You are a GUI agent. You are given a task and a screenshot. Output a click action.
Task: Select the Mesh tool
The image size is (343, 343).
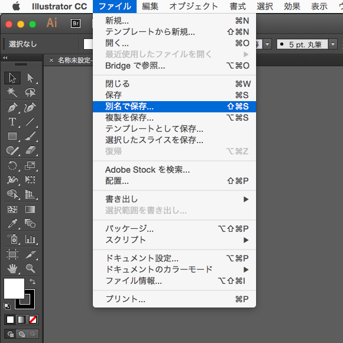12,209
